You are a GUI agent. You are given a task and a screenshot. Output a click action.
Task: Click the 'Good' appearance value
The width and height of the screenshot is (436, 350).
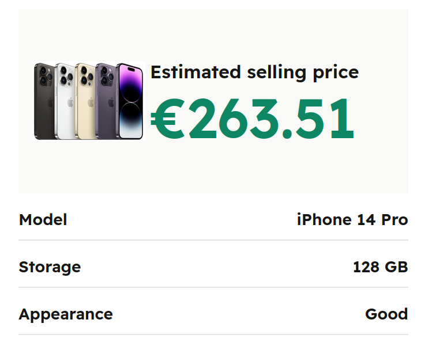tap(386, 314)
